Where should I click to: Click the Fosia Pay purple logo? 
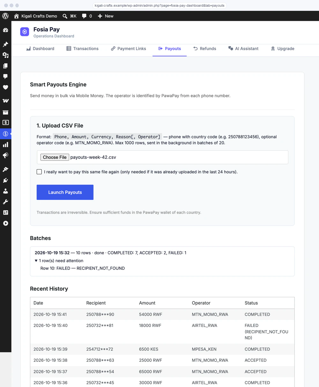point(25,32)
